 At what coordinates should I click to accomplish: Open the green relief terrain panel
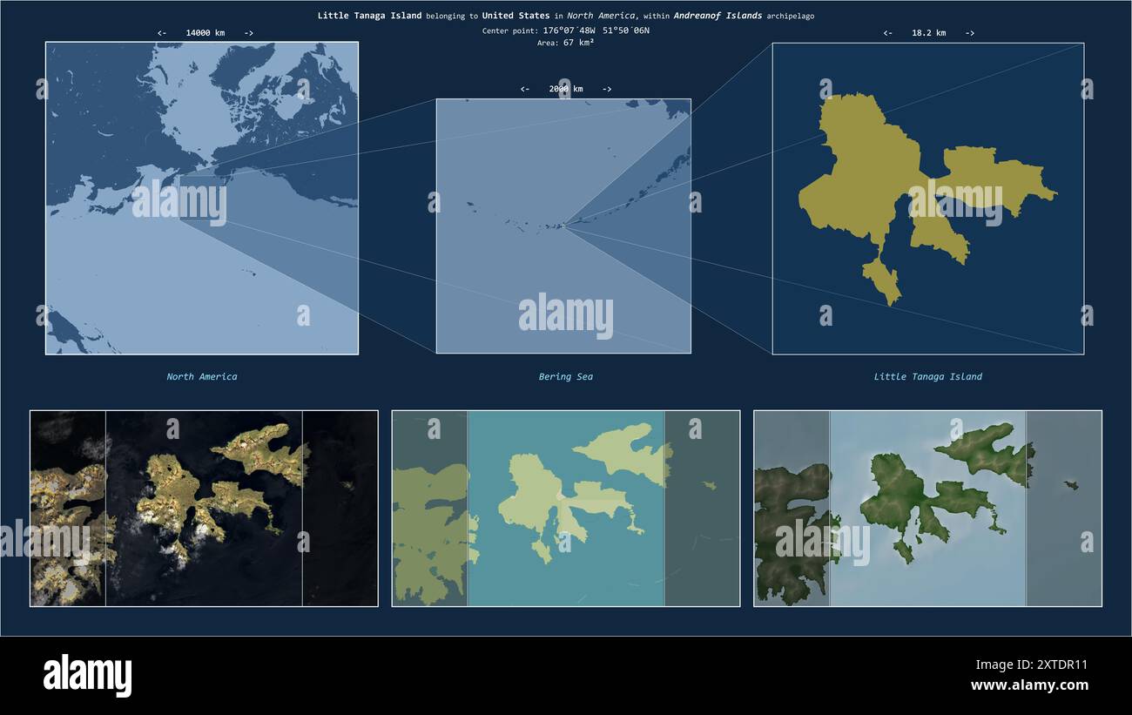click(927, 509)
